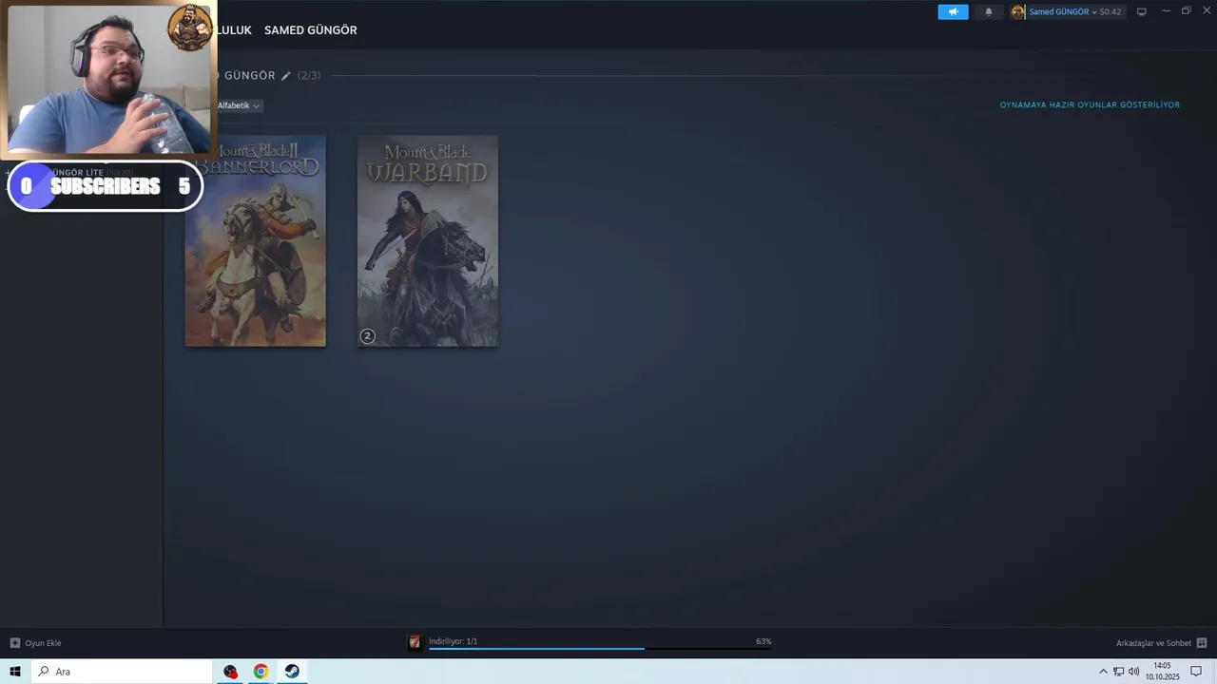This screenshot has width=1217, height=684.
Task: Open the volume tray icon
Action: (x=1133, y=672)
